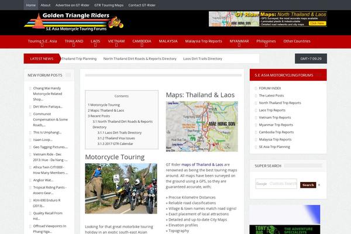Expand the LAOS menu
Image resolution: width=351 pixels, height=234 pixels.
(x=95, y=42)
